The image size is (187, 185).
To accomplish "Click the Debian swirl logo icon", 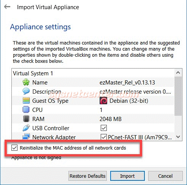I will click(x=103, y=100).
